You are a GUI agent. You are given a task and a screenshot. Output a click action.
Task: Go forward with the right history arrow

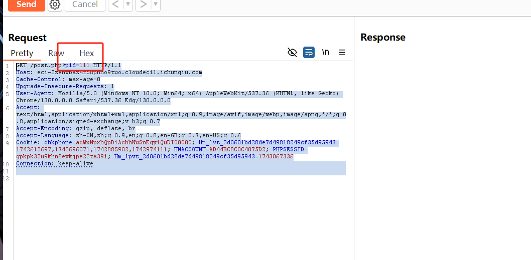[x=143, y=5]
